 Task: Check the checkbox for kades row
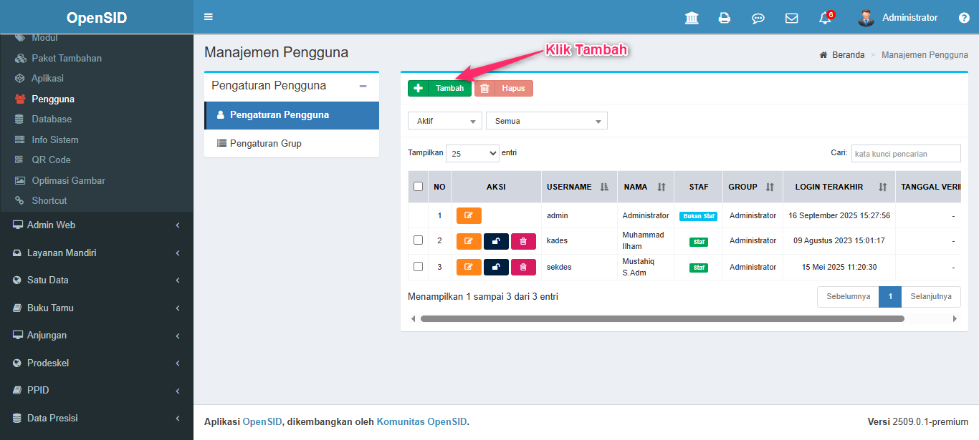[x=419, y=240]
